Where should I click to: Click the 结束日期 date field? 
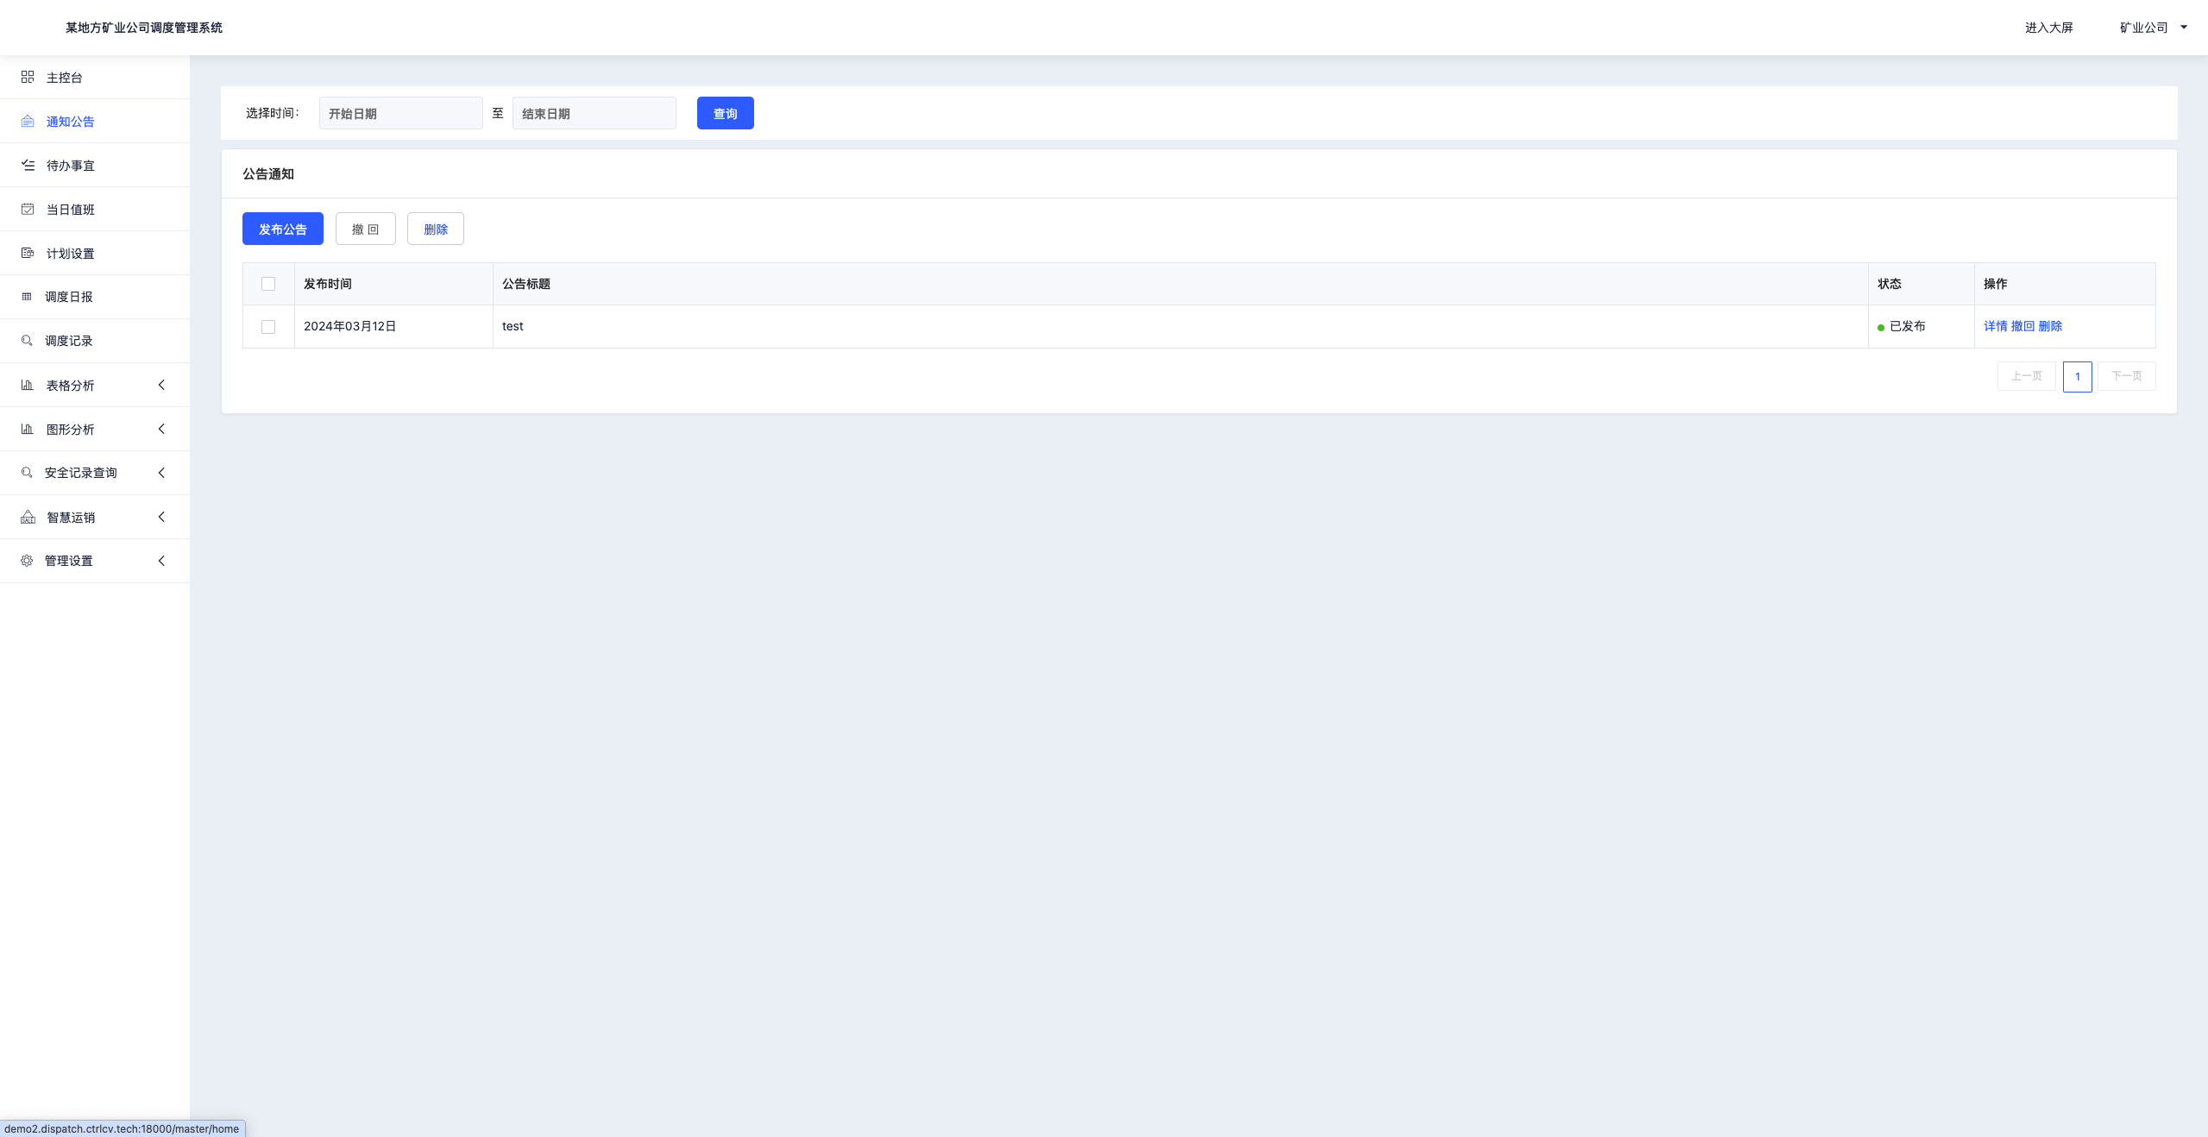594,113
